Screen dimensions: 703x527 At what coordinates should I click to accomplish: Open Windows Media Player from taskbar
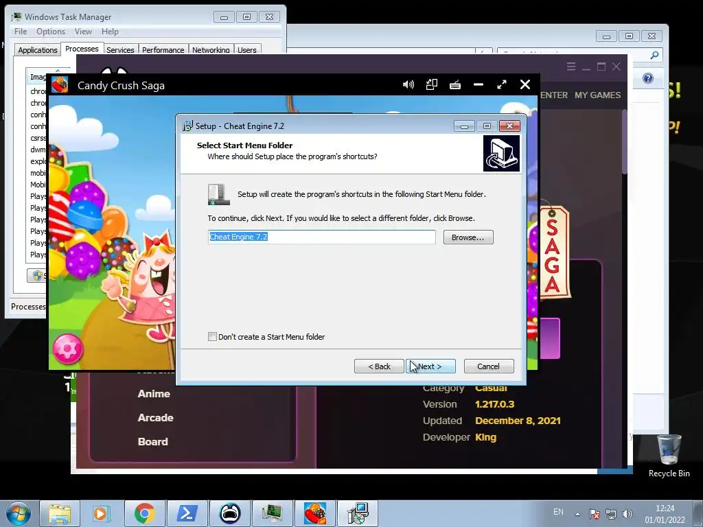(x=102, y=513)
